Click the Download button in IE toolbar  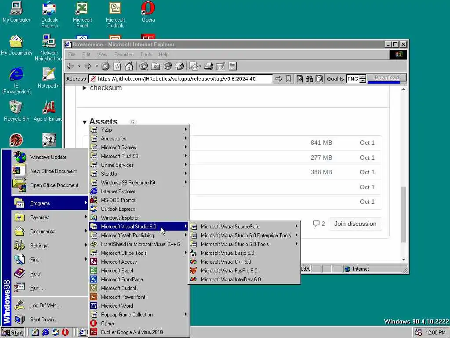point(387,78)
